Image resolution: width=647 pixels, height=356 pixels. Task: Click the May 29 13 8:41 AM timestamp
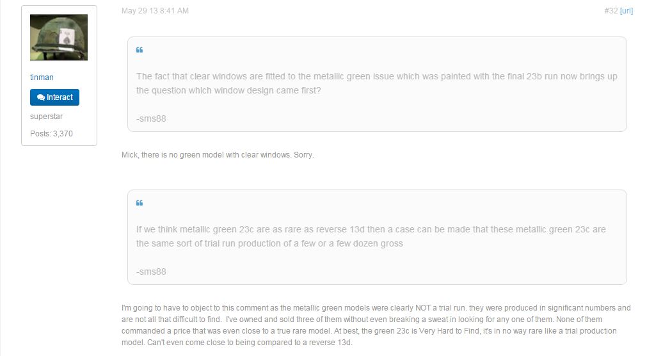[x=155, y=11]
